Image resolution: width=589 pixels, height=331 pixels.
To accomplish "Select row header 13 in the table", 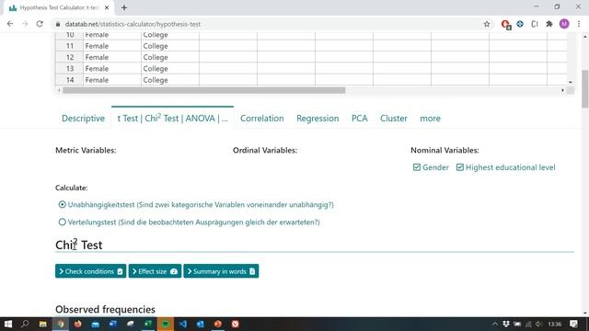I will [x=70, y=69].
